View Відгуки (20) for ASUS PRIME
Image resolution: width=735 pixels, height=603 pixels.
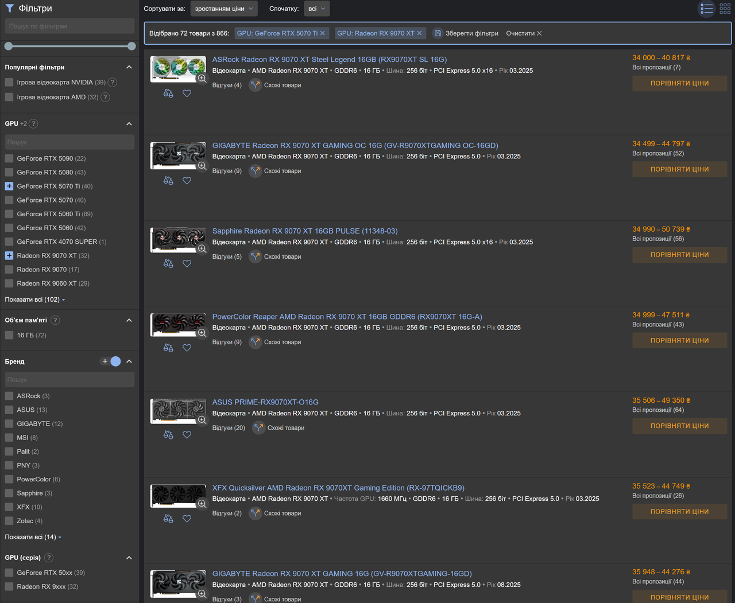tap(229, 427)
